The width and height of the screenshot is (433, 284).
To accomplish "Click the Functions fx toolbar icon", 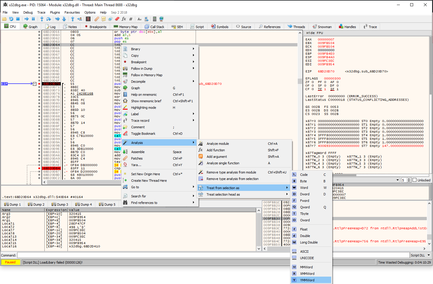I will 124,19.
